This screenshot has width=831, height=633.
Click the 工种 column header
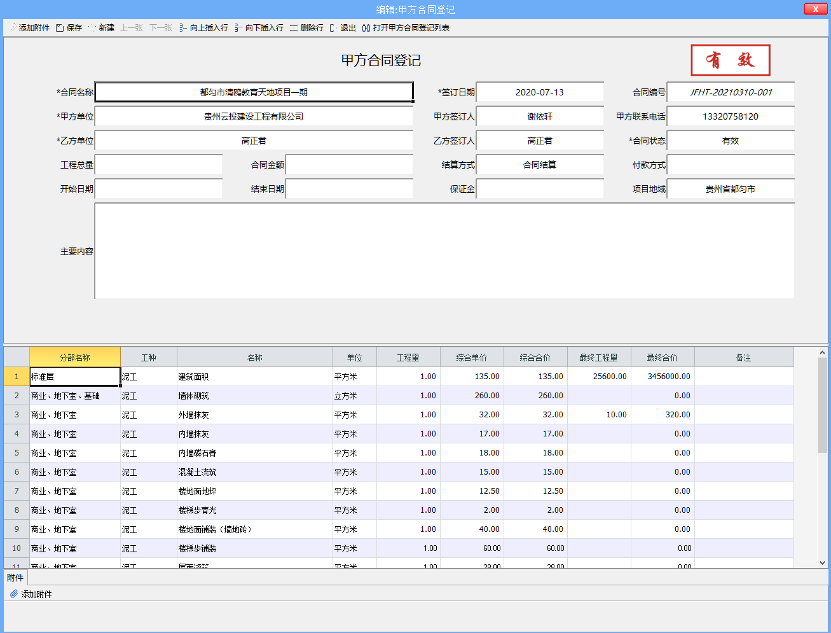[x=149, y=358]
